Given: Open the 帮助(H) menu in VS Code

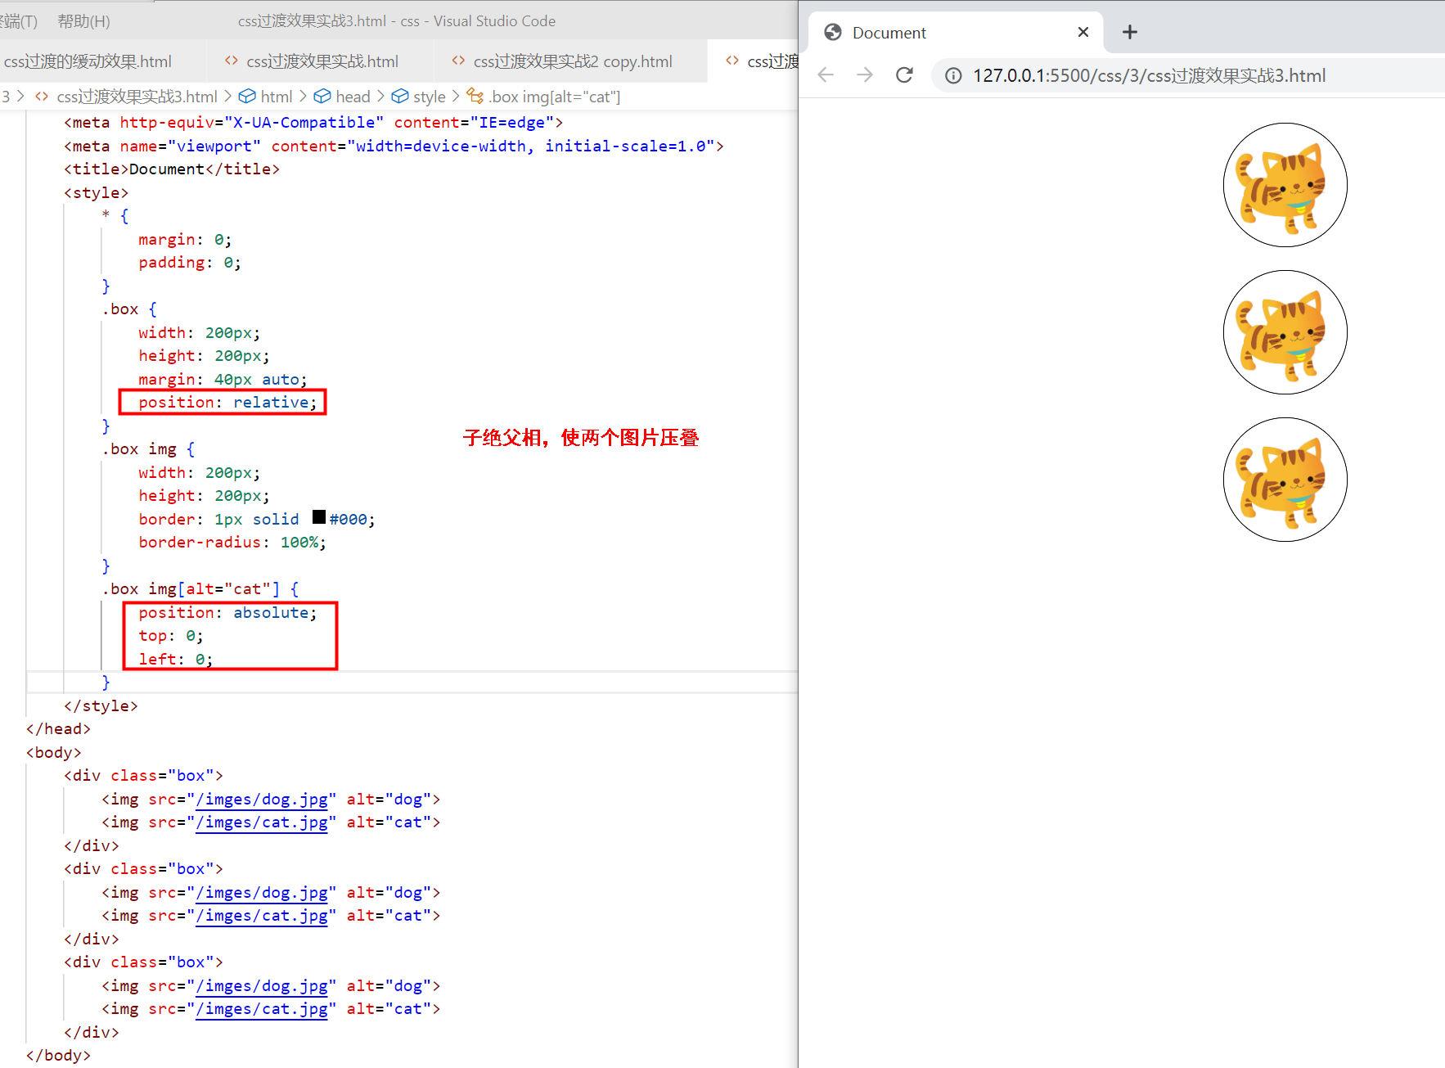Looking at the screenshot, I should 83,21.
